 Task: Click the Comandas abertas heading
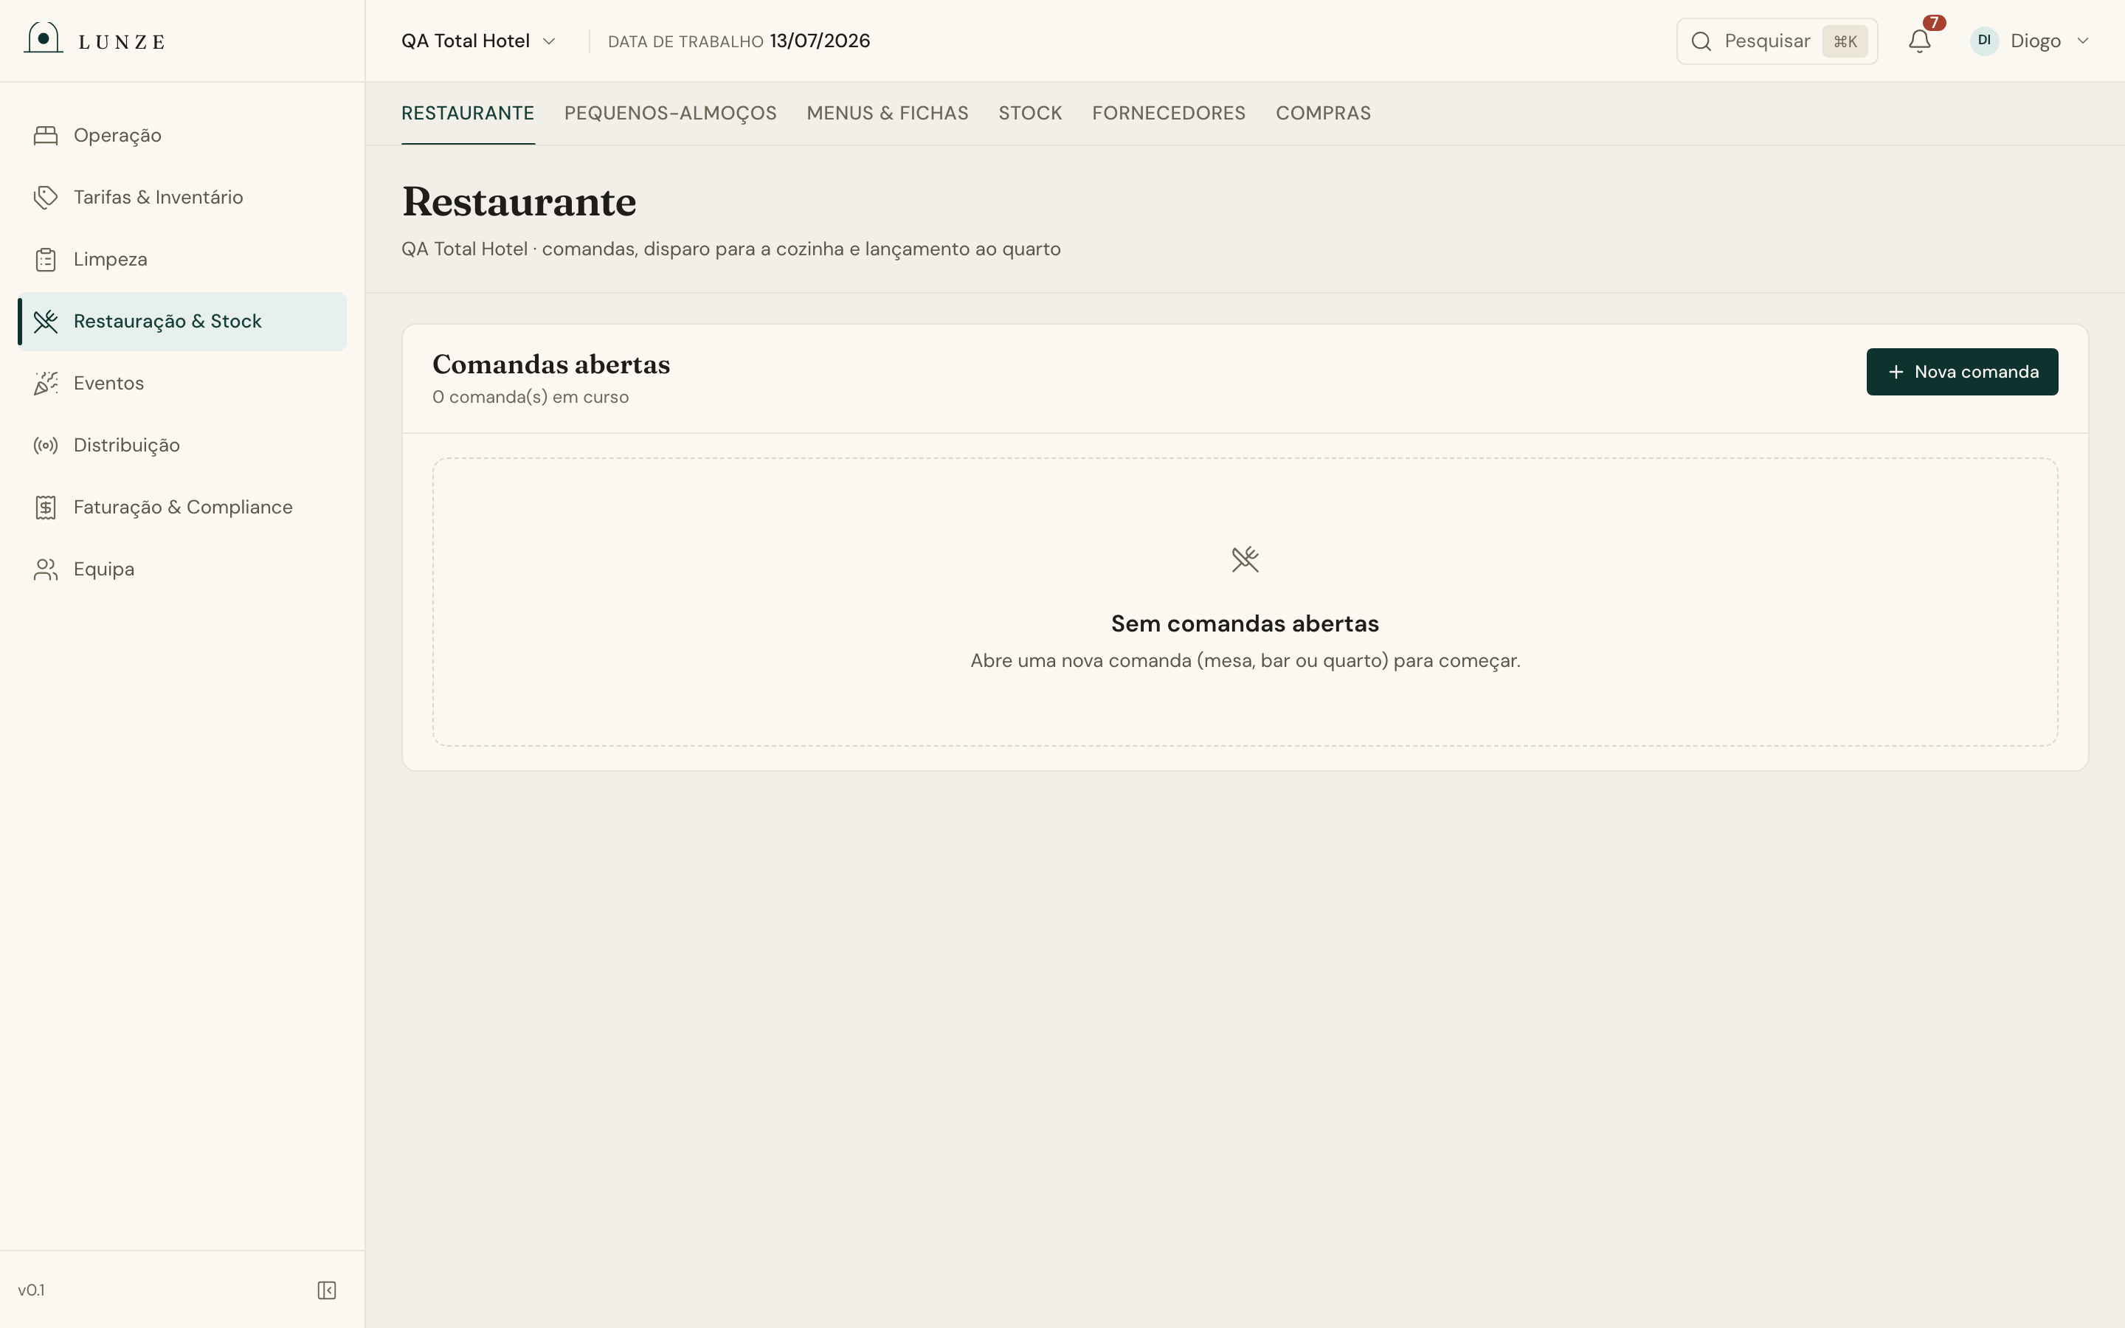click(550, 364)
